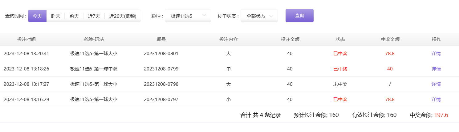Click the 订单状态 dropdown chevron arrow
Screen dimensions: 459x132
coord(271,16)
